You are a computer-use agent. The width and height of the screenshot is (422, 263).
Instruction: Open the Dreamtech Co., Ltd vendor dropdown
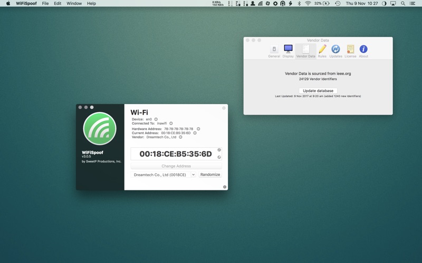[164, 175]
